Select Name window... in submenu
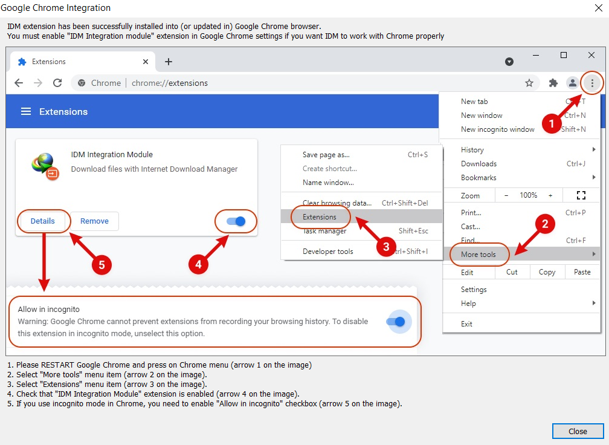This screenshot has height=445, width=609. (361, 183)
